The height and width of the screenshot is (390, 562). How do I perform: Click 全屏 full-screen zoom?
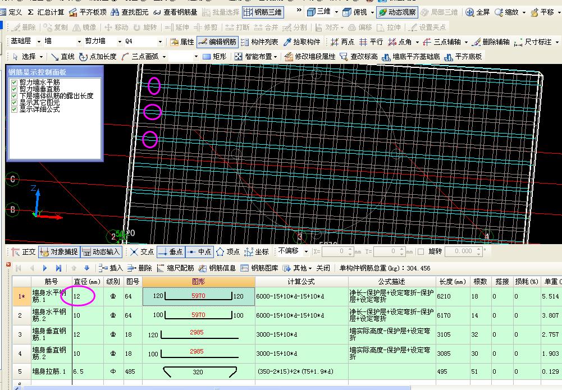tap(477, 12)
